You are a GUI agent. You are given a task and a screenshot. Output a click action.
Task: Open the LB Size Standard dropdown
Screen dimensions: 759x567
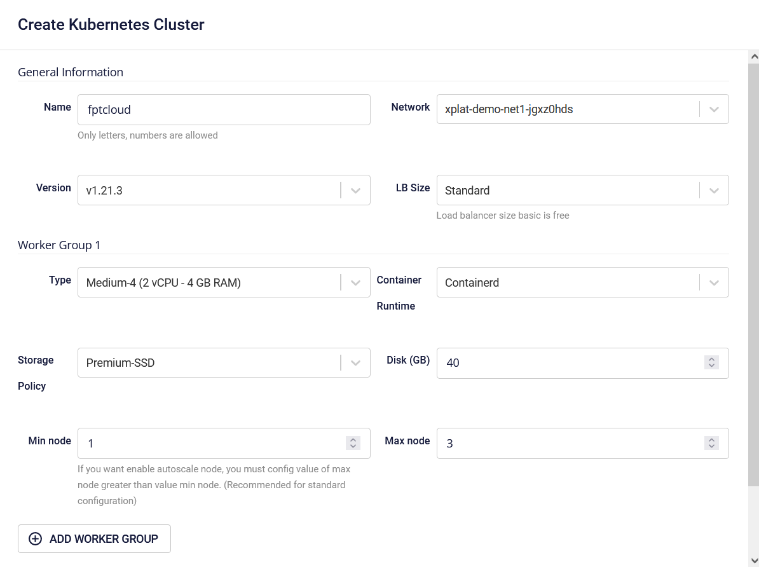pyautogui.click(x=714, y=190)
